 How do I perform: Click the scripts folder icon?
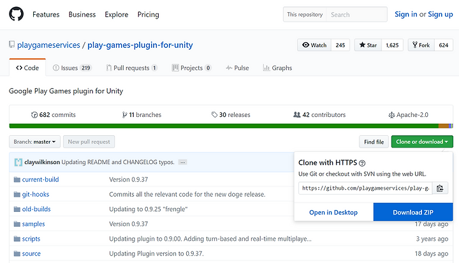[17, 239]
